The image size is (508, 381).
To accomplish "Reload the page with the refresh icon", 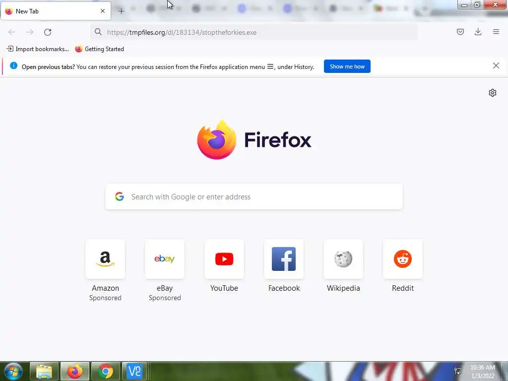I will click(x=48, y=32).
